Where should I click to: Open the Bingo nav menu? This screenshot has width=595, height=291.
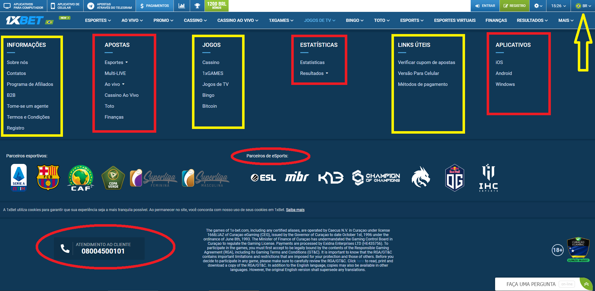pos(355,20)
